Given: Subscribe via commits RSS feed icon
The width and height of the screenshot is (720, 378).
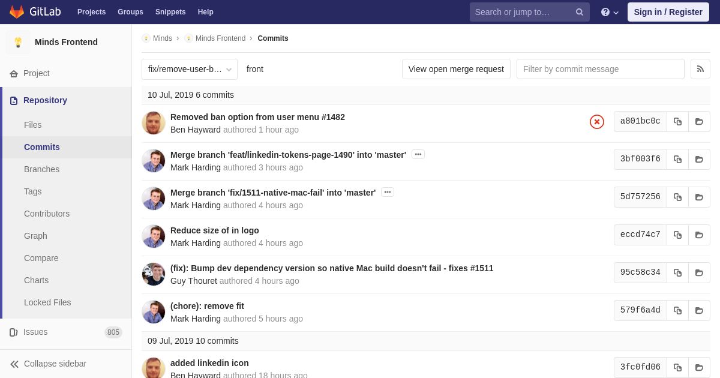Looking at the screenshot, I should click(x=700, y=69).
